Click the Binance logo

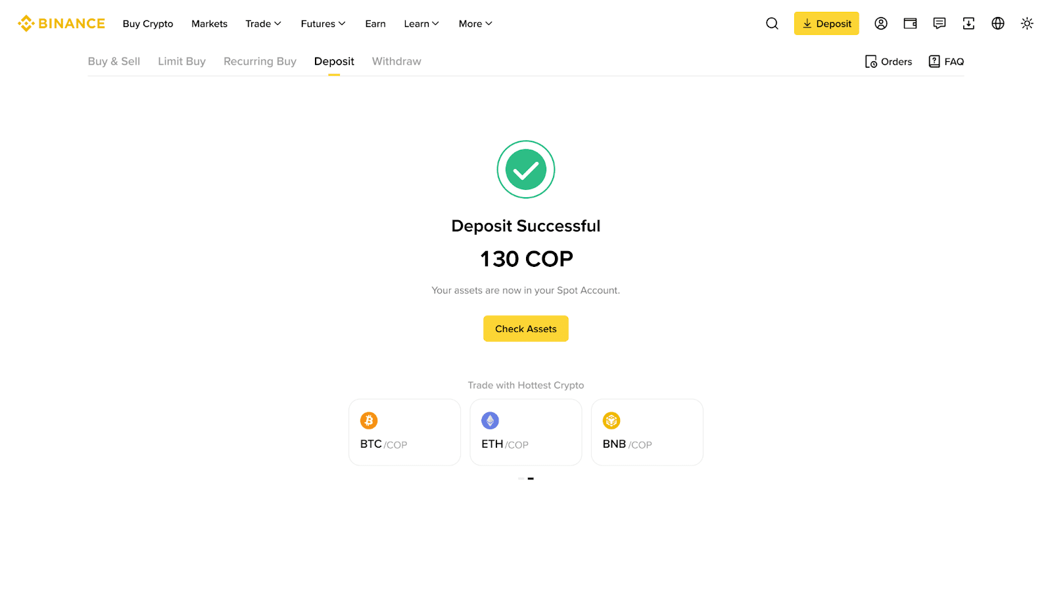point(61,24)
